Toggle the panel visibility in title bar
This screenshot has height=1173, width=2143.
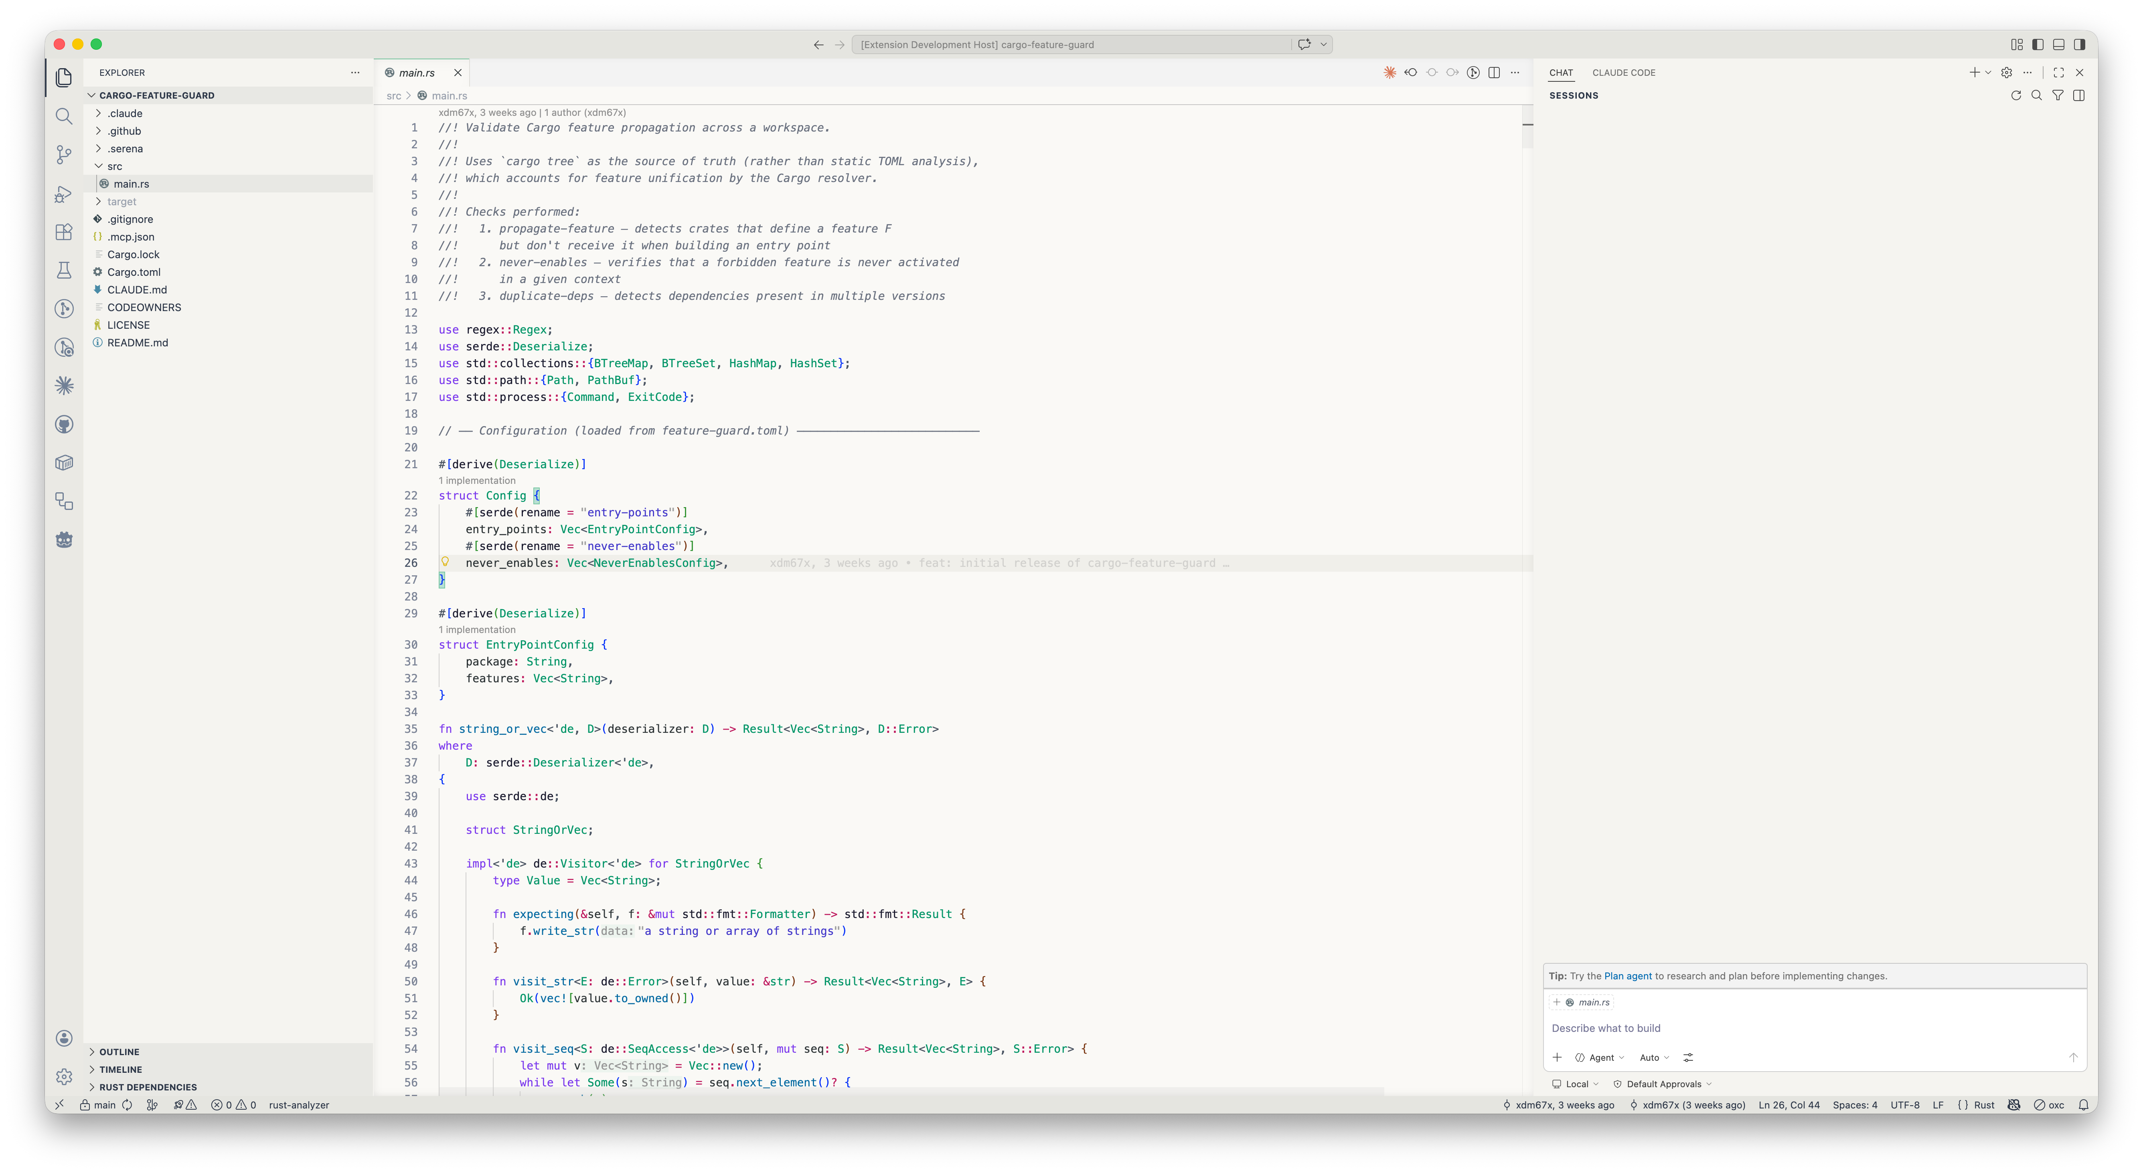[x=2059, y=44]
